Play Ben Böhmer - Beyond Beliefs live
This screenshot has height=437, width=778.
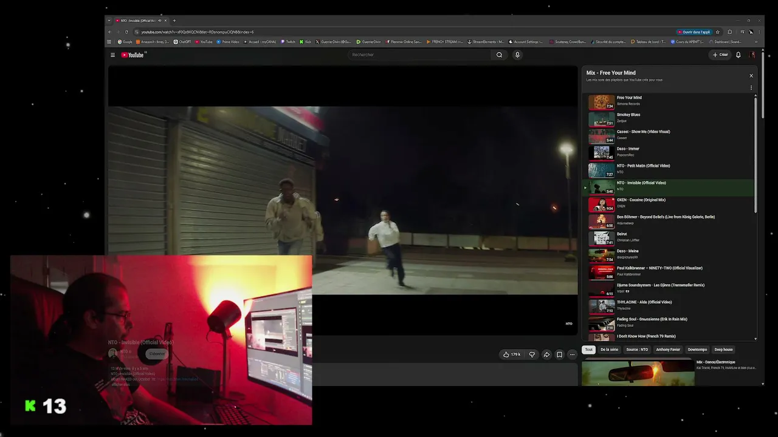(x=668, y=221)
